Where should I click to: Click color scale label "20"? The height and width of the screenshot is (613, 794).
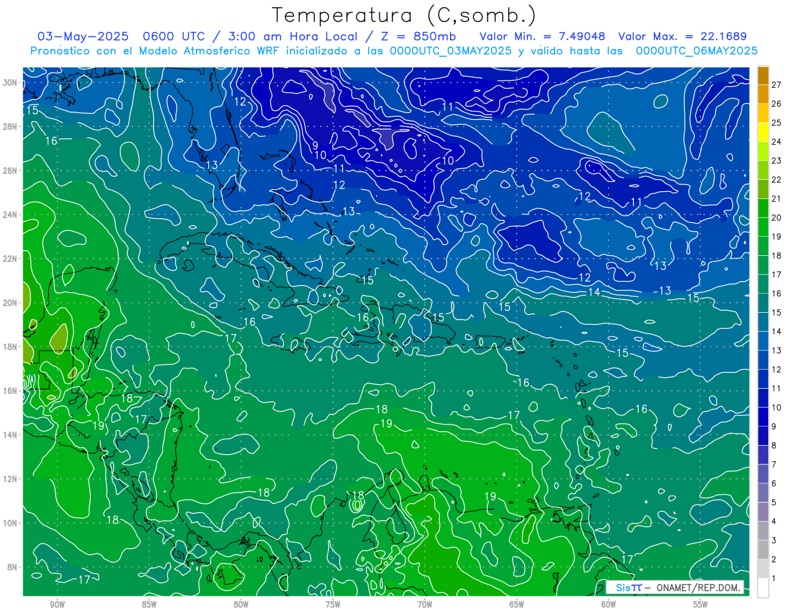click(777, 218)
